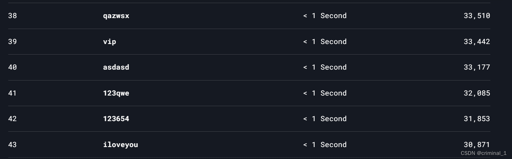Image resolution: width=512 pixels, height=159 pixels.
Task: Select the count value 32,085
Action: pos(477,93)
